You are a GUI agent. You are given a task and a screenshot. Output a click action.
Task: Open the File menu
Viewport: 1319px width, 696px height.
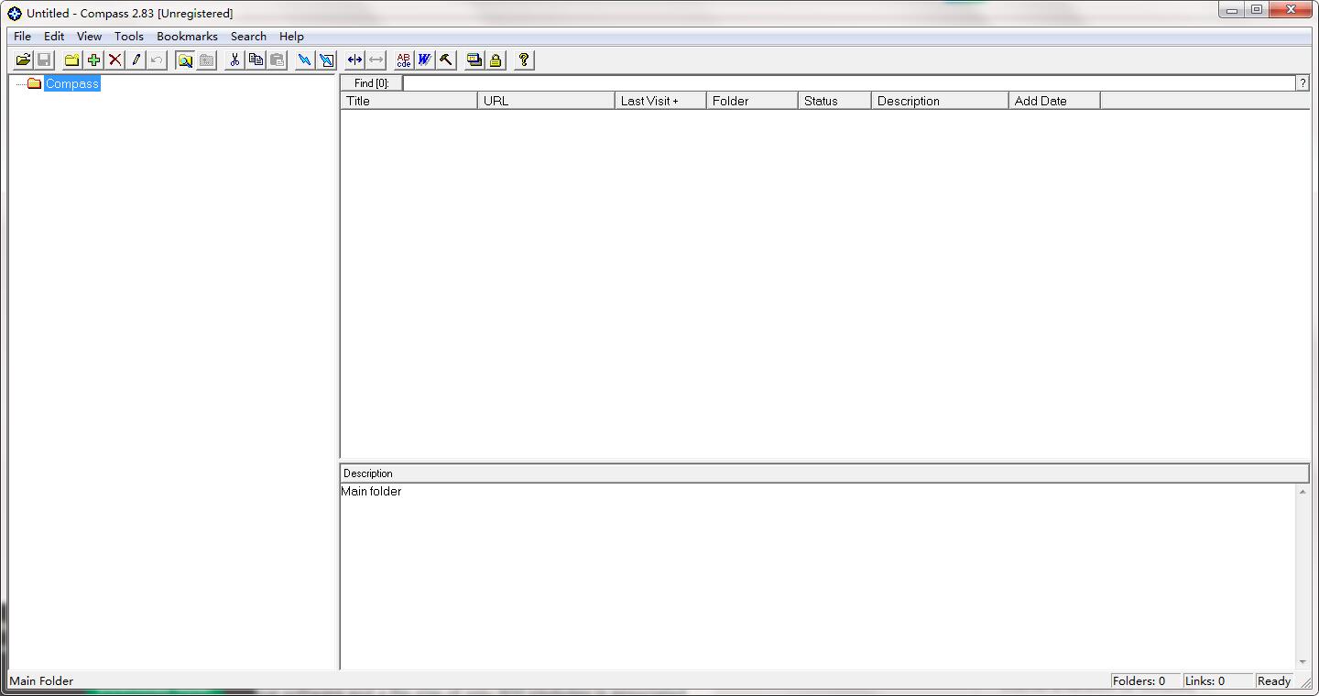point(22,37)
